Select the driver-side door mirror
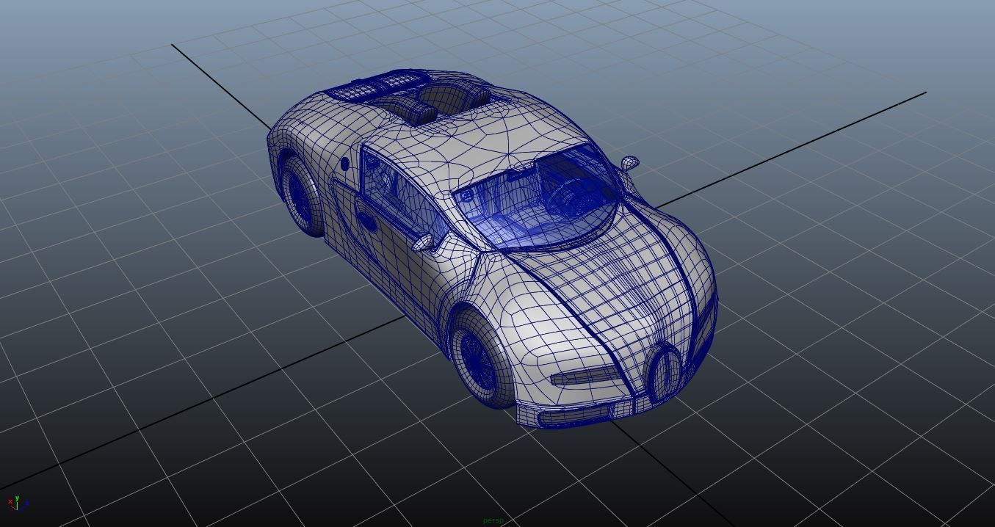This screenshot has width=995, height=527. (423, 241)
